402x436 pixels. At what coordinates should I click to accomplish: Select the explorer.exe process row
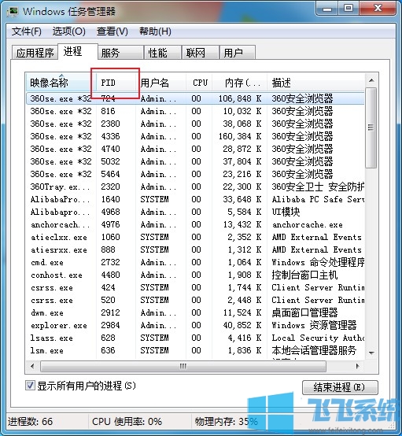[x=195, y=325]
